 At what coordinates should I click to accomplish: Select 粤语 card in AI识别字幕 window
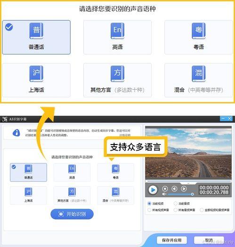tap(115, 172)
